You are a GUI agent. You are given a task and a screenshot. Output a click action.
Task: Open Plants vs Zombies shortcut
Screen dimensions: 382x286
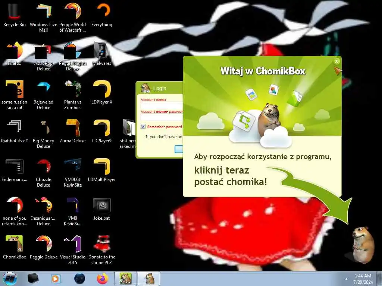(73, 95)
